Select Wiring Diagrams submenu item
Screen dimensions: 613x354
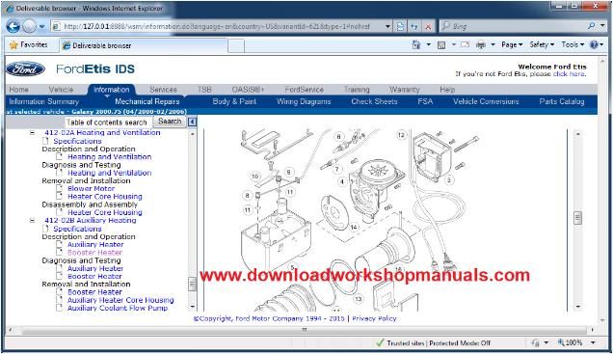[304, 101]
